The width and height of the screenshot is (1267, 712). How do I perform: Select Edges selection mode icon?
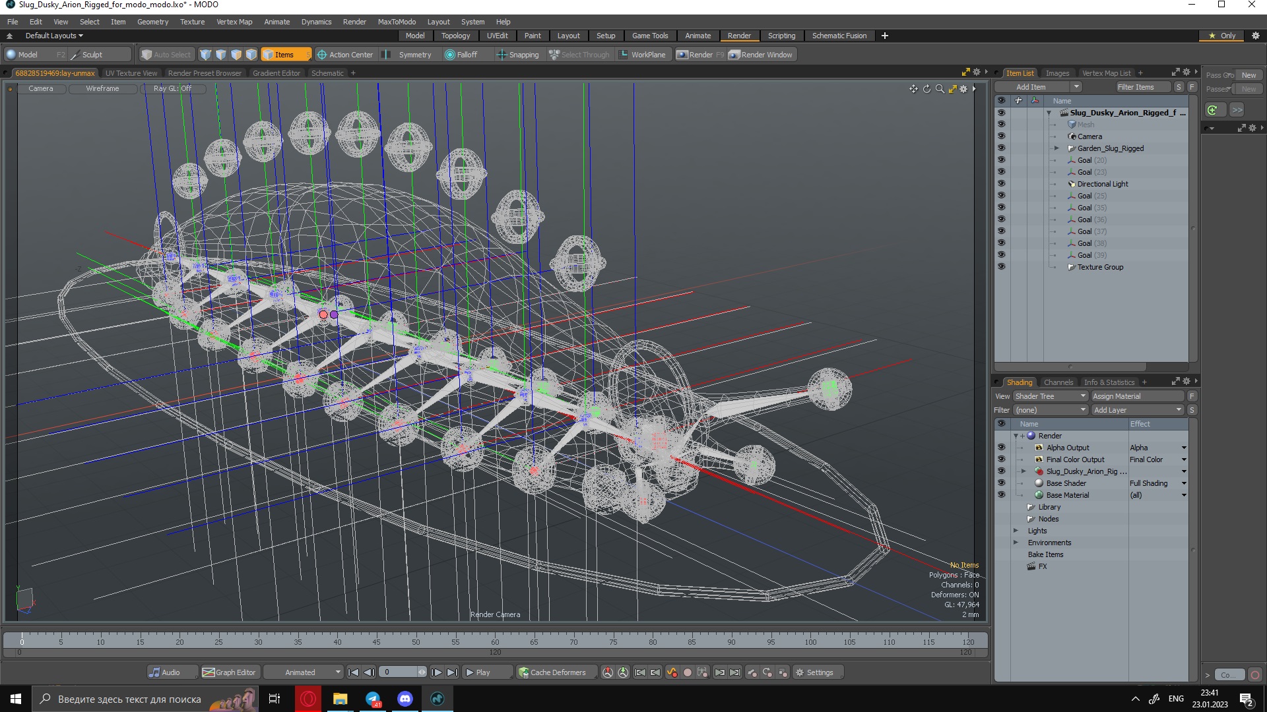coord(221,55)
